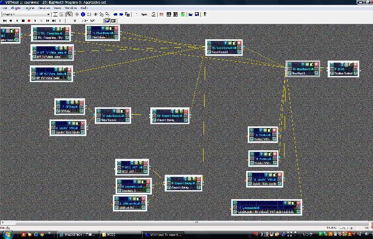This screenshot has height=239, width=373.
Task: Click the red exclamation marks panic icon
Action: coord(161,14)
